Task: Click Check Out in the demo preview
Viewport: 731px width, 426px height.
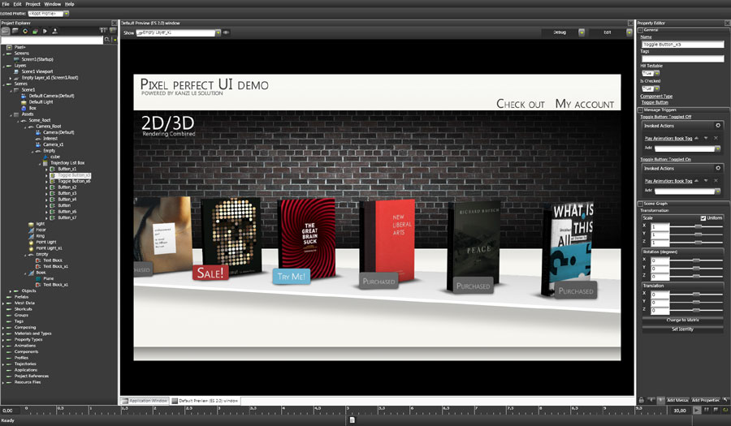Action: [521, 104]
